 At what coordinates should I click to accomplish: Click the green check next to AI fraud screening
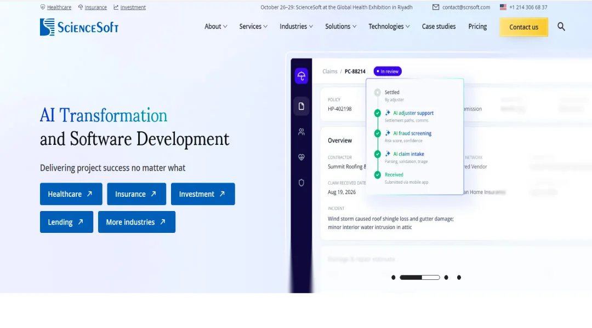coord(377,134)
